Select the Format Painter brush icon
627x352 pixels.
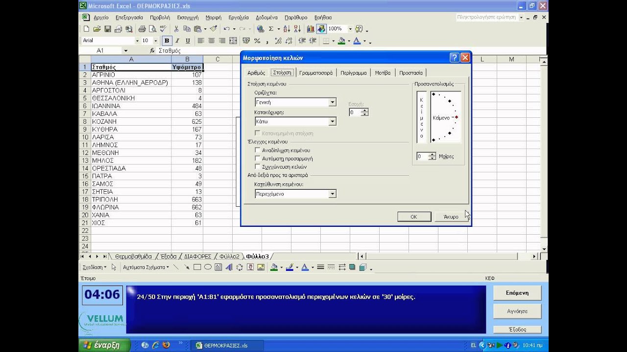(214, 29)
